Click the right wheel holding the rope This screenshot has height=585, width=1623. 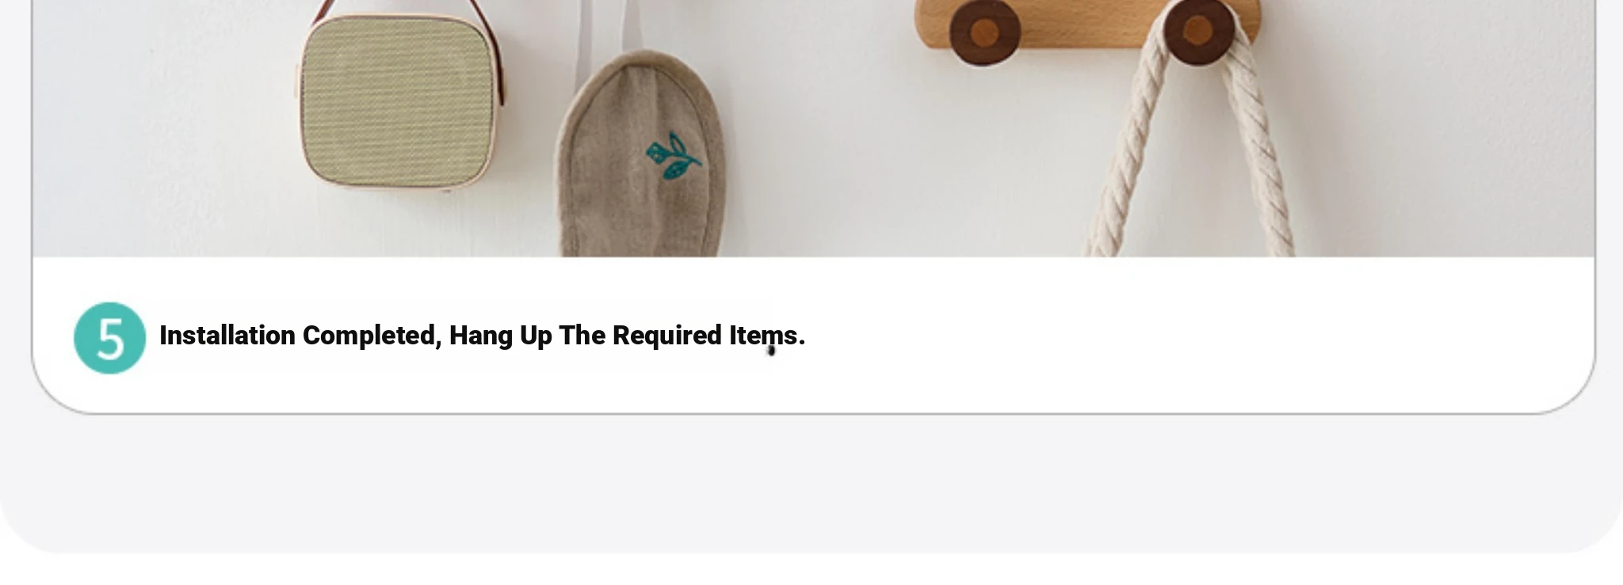[x=1198, y=30]
